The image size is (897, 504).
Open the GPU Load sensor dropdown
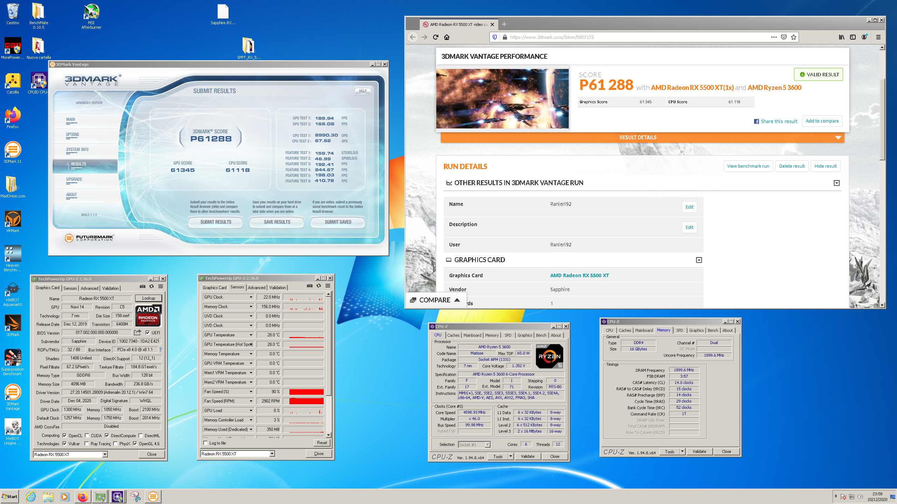pos(251,411)
